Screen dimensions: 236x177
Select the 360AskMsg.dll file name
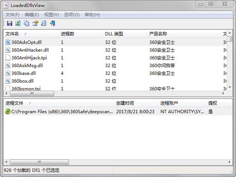27,65
